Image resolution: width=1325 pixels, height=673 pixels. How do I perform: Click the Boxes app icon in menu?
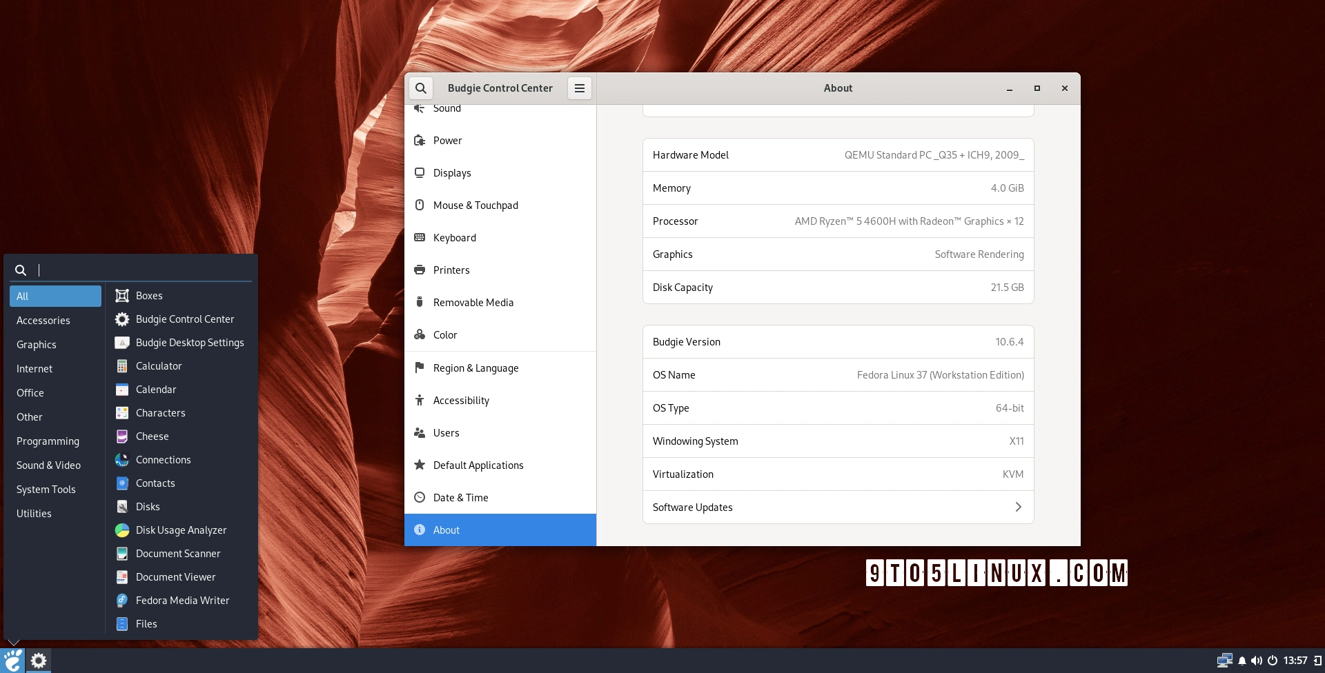click(x=122, y=296)
